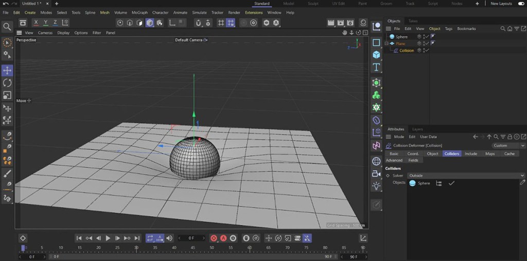Click the Light object icon
Image resolution: width=527 pixels, height=261 pixels.
click(x=376, y=186)
